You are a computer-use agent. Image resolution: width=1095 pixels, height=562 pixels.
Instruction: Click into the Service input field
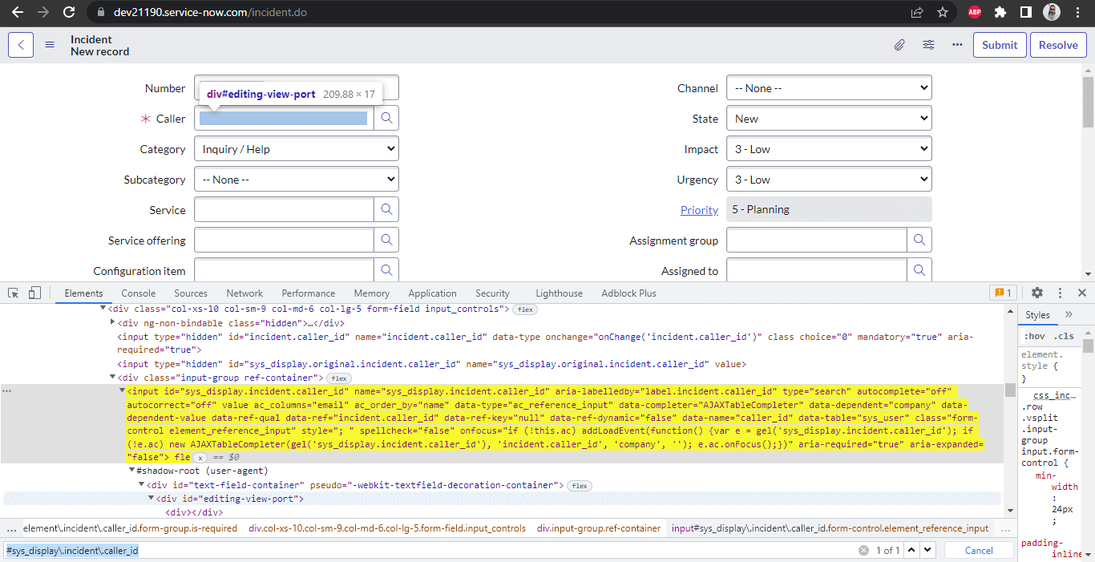tap(284, 210)
